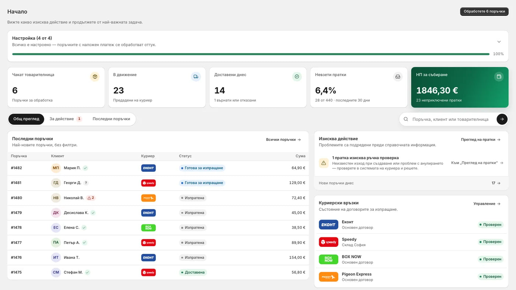
Task: Click the warning triangle icon for manual check
Action: [324, 163]
